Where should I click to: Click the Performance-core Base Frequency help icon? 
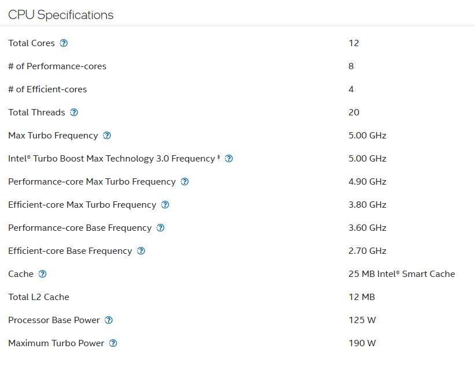[161, 228]
